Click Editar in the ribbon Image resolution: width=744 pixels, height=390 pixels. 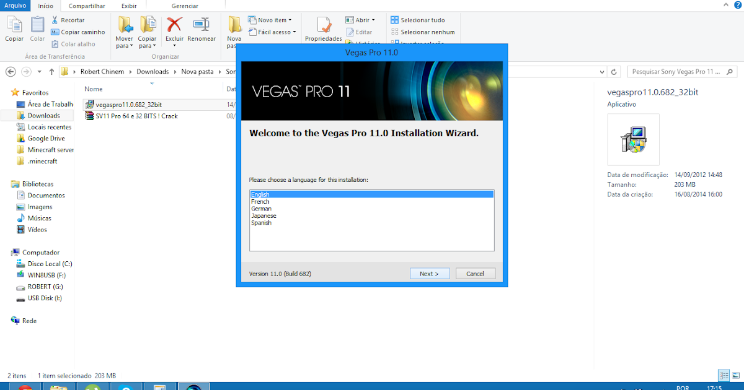point(359,32)
